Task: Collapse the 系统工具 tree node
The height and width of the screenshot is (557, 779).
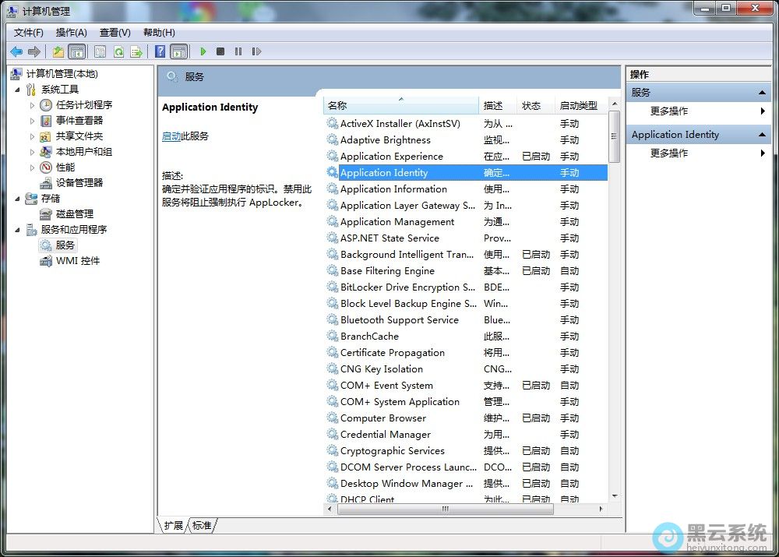Action: [x=18, y=90]
